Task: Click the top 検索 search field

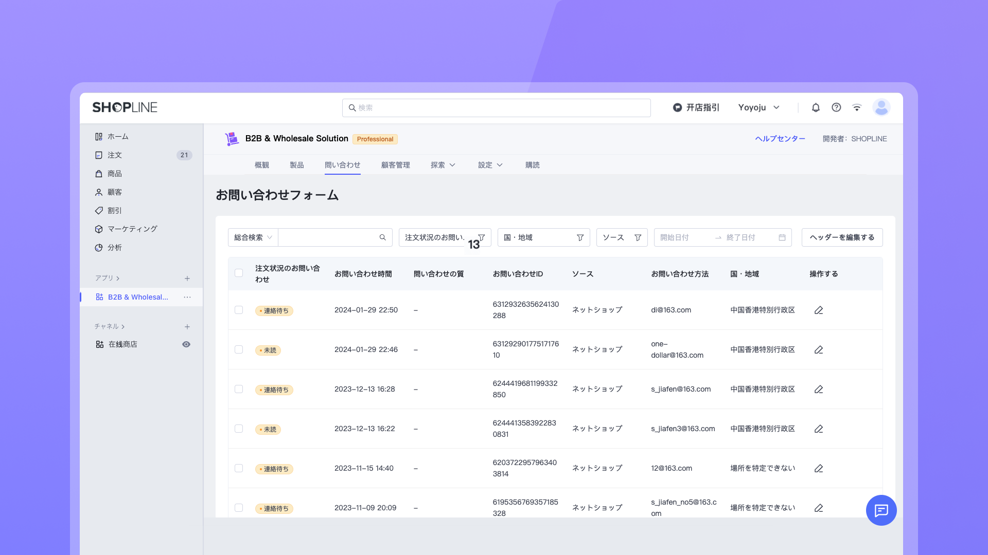Action: (x=496, y=108)
